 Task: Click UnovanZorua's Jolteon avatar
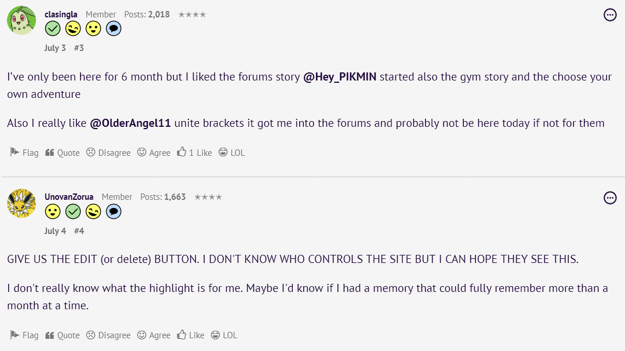click(21, 203)
